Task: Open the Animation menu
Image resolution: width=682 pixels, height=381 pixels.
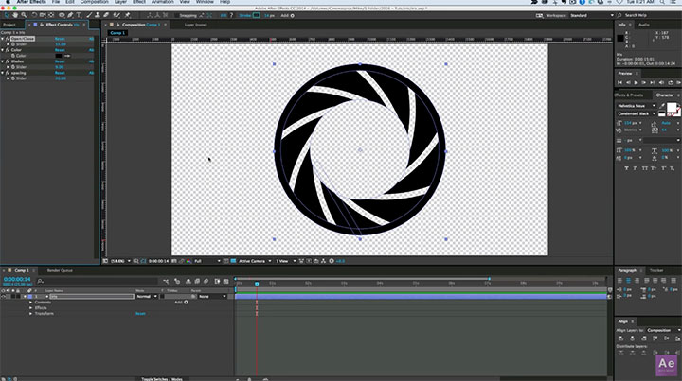Action: coord(162,2)
